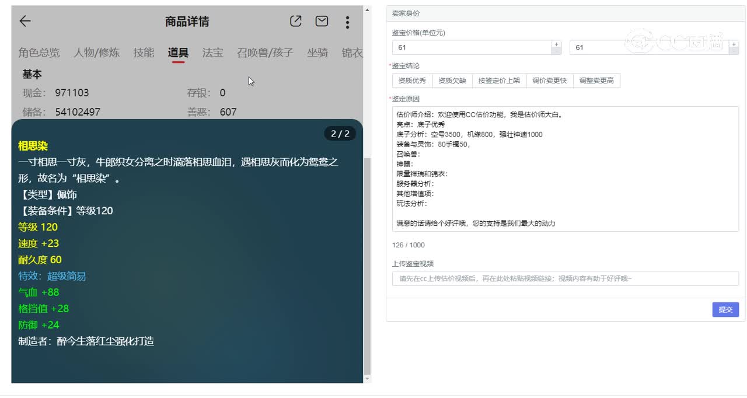Switch to the 技能 tab
This screenshot has height=398, width=747.
pyautogui.click(x=144, y=52)
